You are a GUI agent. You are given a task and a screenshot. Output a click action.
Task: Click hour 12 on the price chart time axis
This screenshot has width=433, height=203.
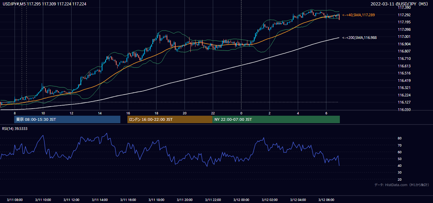[71, 113]
